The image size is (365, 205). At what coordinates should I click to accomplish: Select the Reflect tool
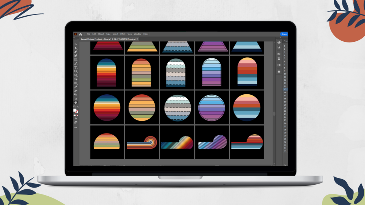[x=76, y=71]
